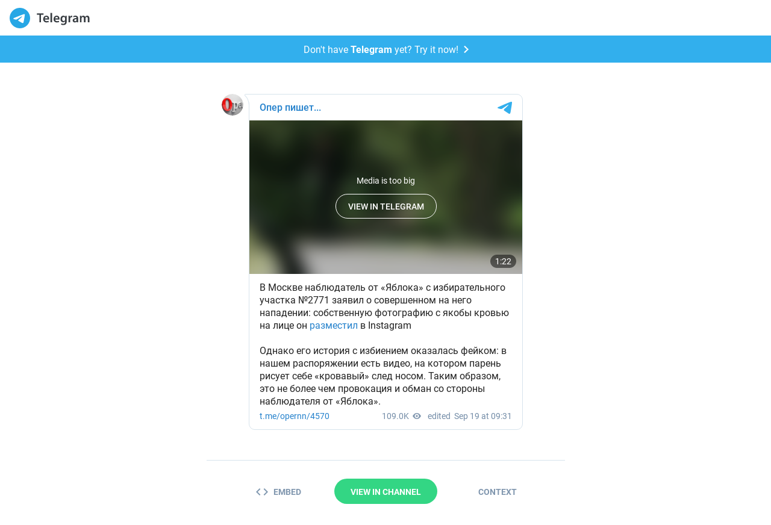Click the channel avatar of Опер пишет
Screen dimensions: 771x525
click(233, 105)
